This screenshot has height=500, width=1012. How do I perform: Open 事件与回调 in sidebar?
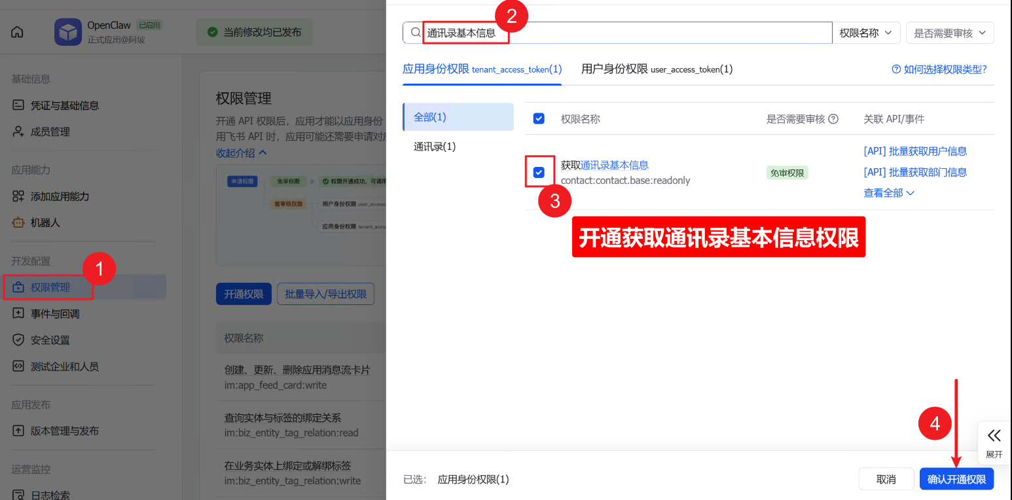click(54, 314)
